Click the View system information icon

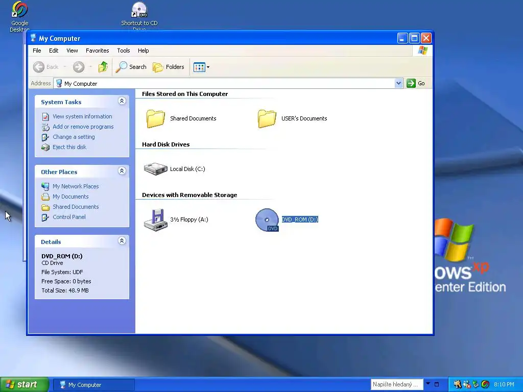[45, 117]
